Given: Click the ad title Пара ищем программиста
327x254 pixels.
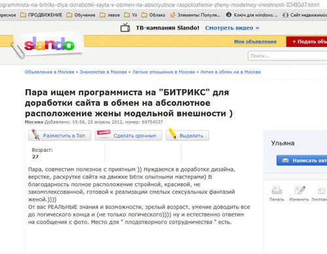Looking at the screenshot, I should point(129,103).
